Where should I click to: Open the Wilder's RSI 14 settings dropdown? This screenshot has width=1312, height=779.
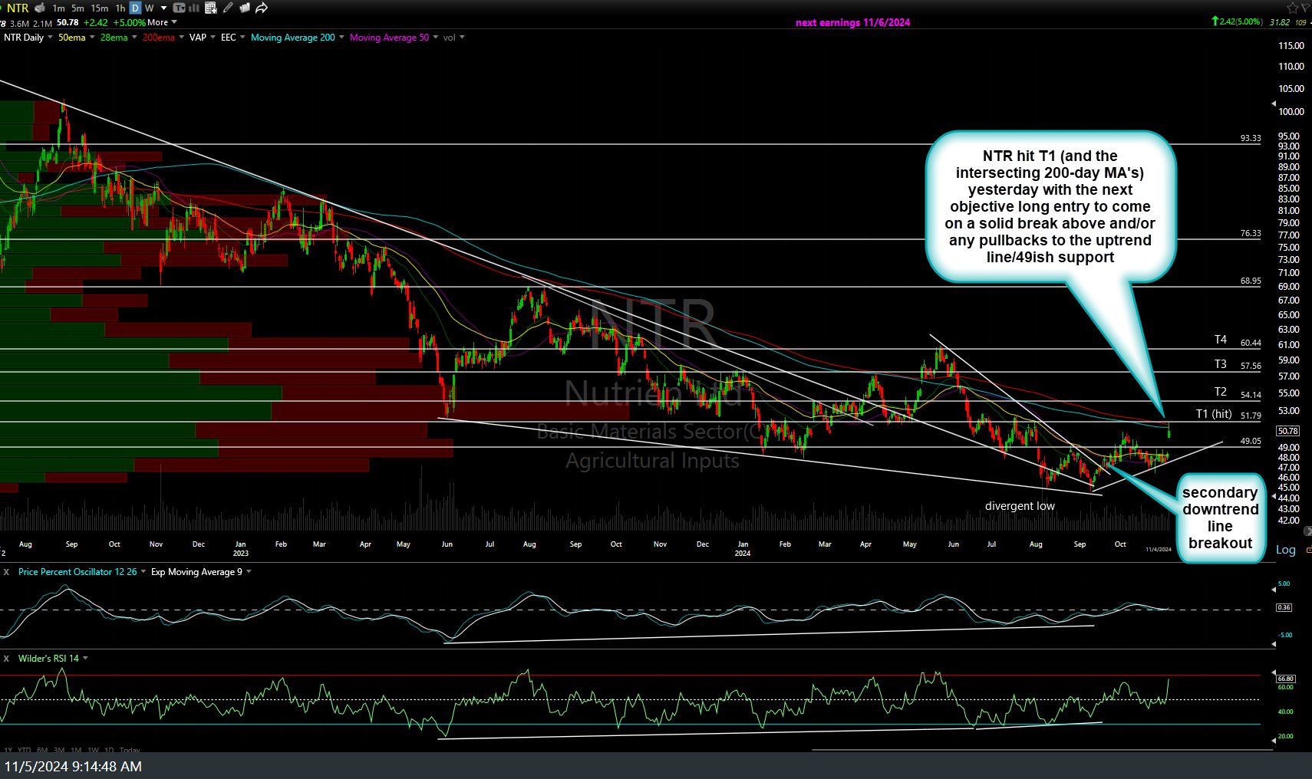point(85,659)
